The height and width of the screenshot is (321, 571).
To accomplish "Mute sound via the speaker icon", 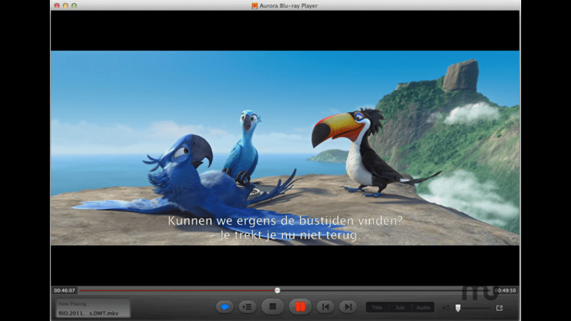I will click(446, 308).
